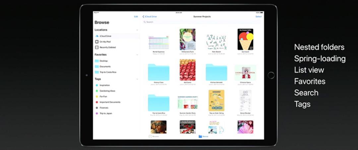Click the Recently Deleted trash icon
358x150 pixels.
point(97,47)
